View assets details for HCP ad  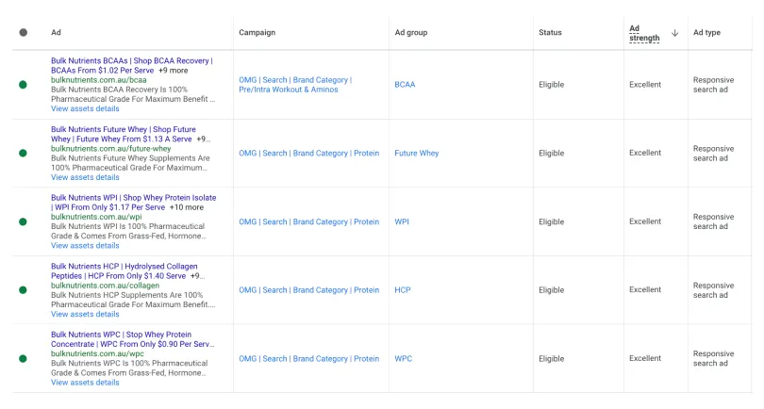pos(85,314)
